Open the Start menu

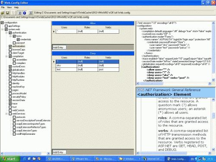click(10, 159)
